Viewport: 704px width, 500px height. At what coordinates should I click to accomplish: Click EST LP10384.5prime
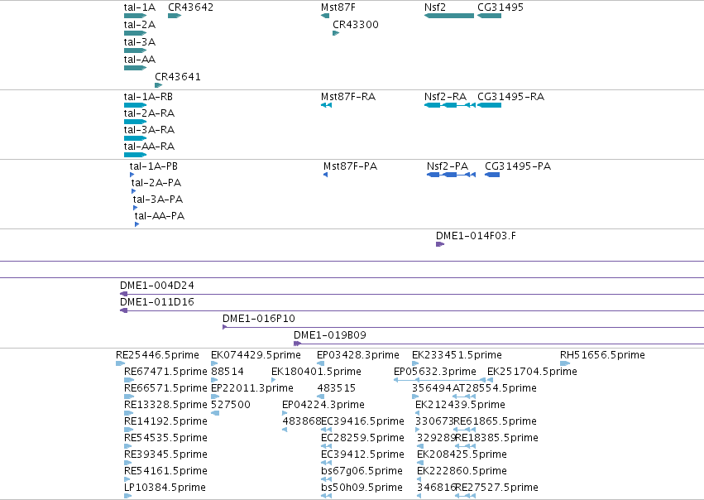pos(128,496)
